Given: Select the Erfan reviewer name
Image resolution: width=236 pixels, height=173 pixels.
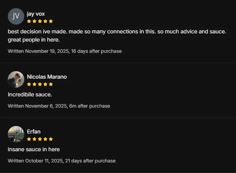Looking at the screenshot, I should click(x=34, y=132).
